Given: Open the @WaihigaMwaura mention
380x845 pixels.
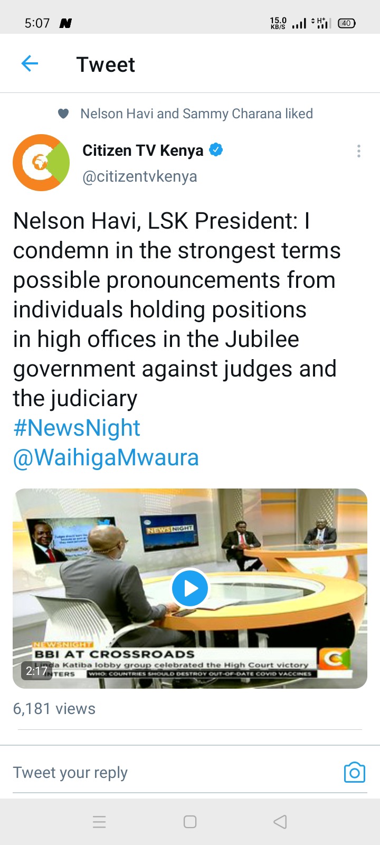Looking at the screenshot, I should [x=106, y=457].
